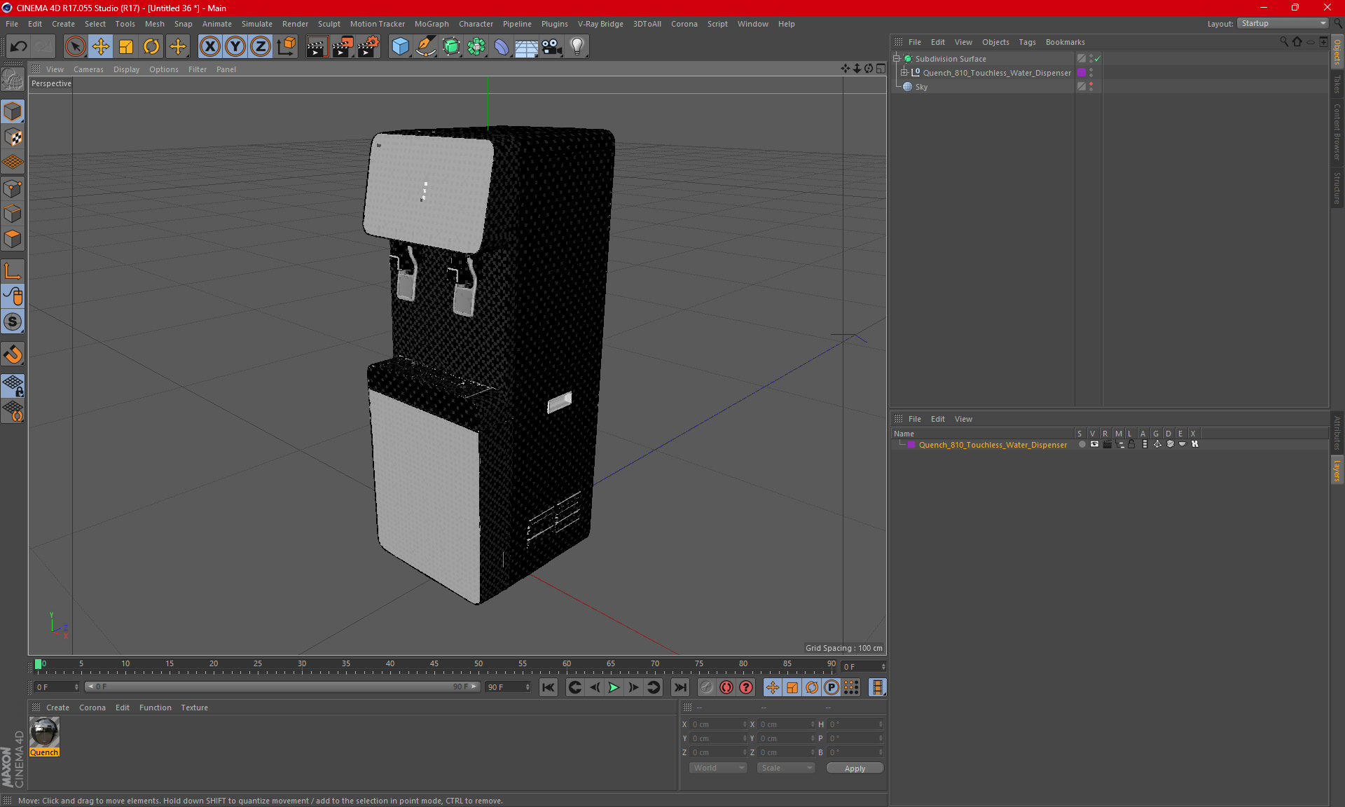Switch to Edges mode

coord(13,214)
